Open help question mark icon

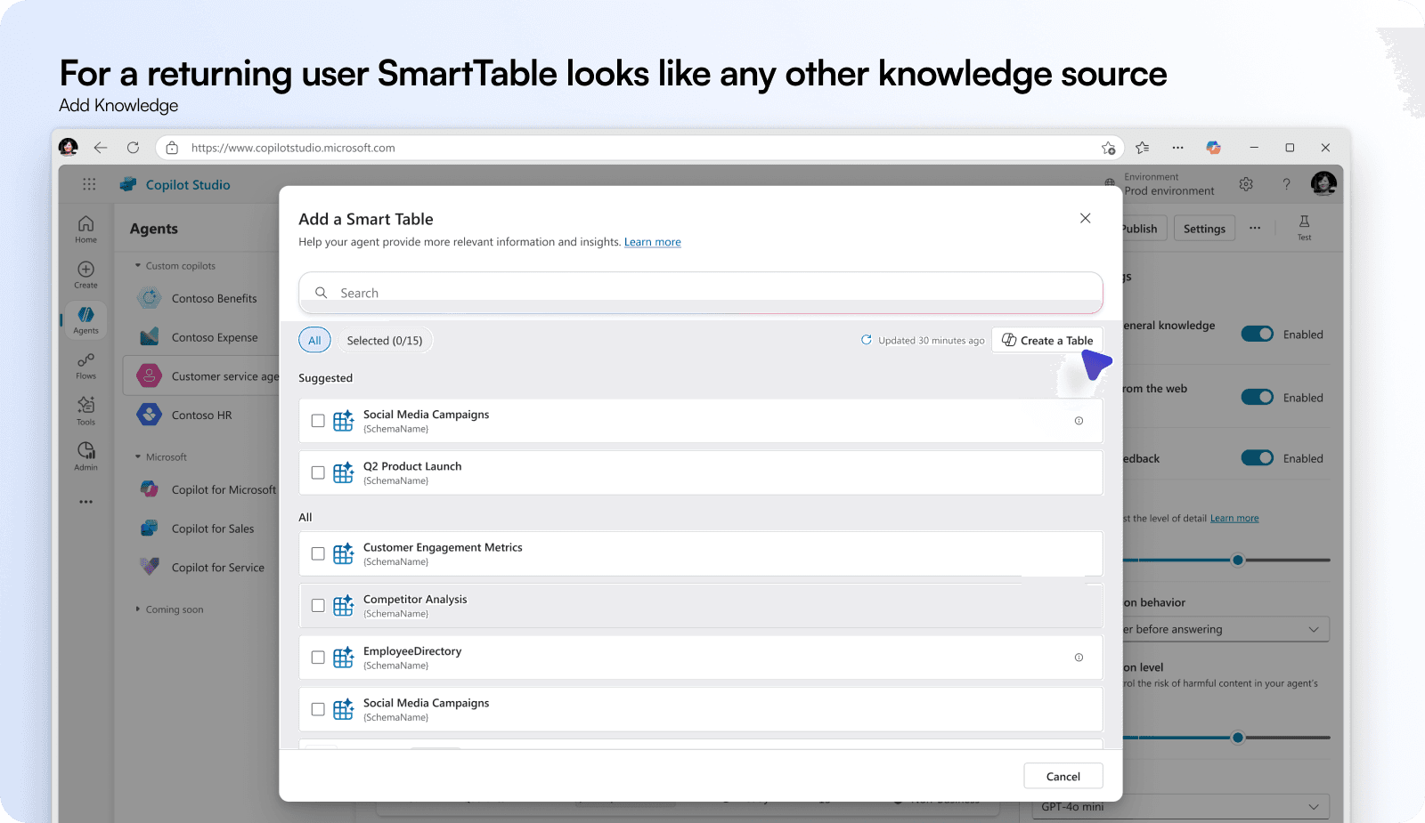(1286, 184)
